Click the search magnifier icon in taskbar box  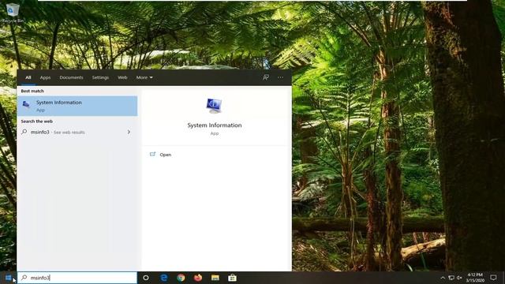[x=24, y=278]
